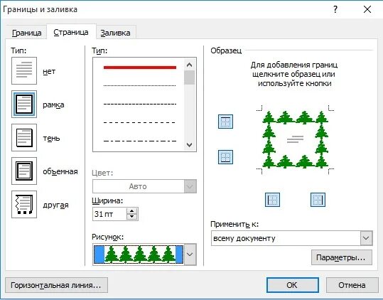383x300 pixels.
Task: Toggle the top border button in preview
Action: pos(225,122)
